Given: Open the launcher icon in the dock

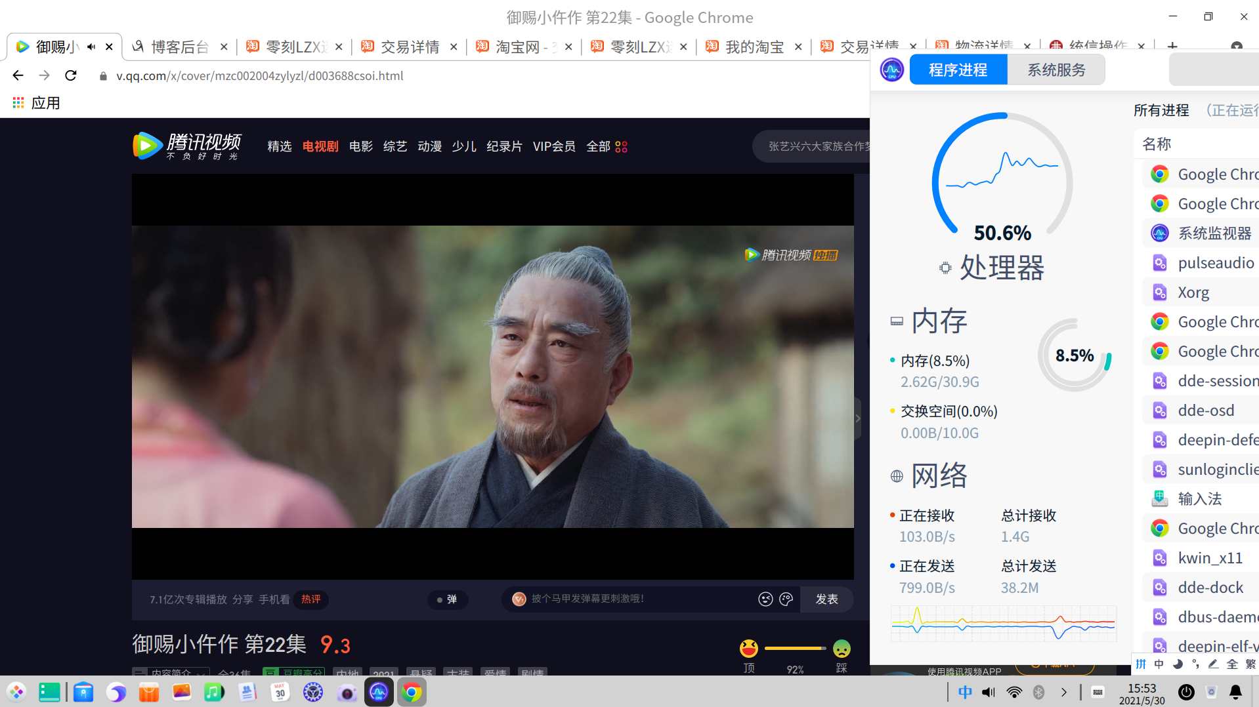Looking at the screenshot, I should (16, 692).
